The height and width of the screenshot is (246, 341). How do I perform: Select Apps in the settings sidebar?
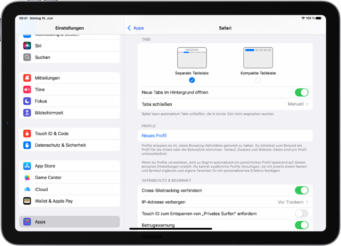[40, 221]
